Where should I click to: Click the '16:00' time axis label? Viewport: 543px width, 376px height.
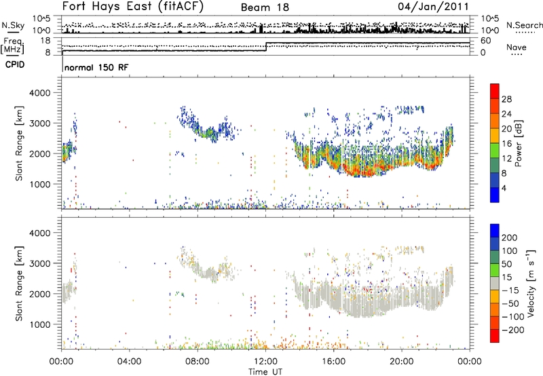tap(334, 362)
